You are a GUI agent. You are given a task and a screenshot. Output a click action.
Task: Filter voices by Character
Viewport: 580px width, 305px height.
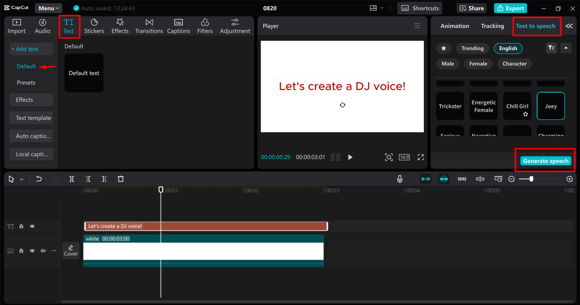pos(515,64)
